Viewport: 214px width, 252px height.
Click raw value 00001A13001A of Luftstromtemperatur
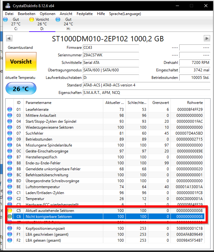189,187
